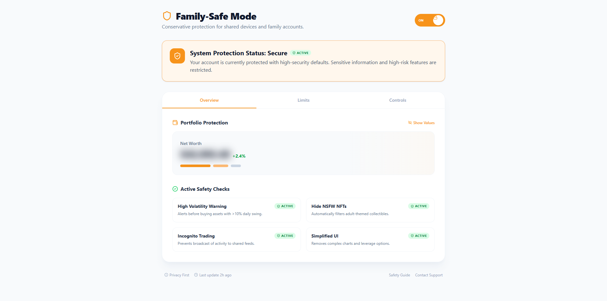Image resolution: width=607 pixels, height=301 pixels.
Task: Switch to the Limits tab
Action: tap(303, 100)
